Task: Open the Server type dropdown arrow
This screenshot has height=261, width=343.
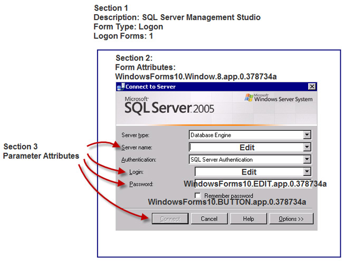Action: click(x=307, y=135)
